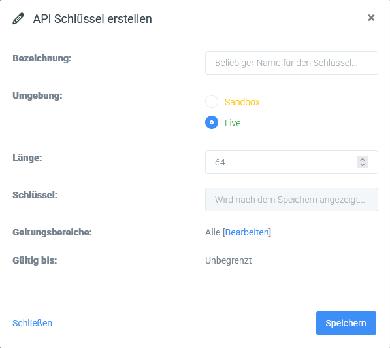
Task: Select the Sandbox radio button
Action: click(x=212, y=101)
